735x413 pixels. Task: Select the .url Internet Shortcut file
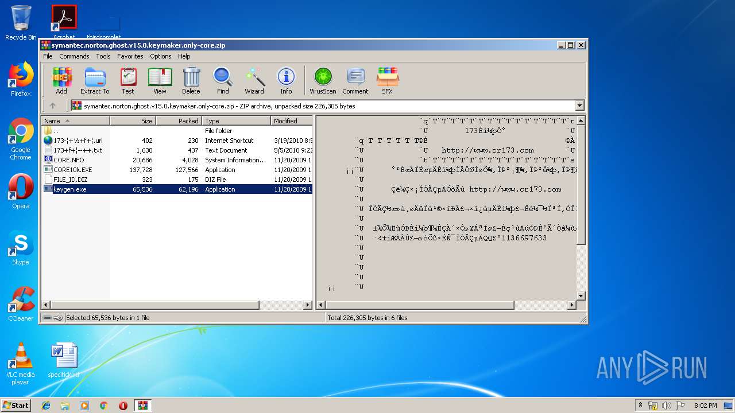177,141
